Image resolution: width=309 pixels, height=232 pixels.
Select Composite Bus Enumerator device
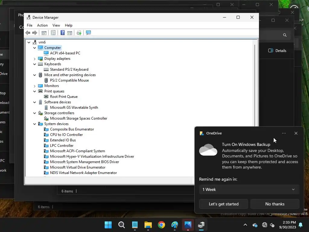tap(72, 129)
